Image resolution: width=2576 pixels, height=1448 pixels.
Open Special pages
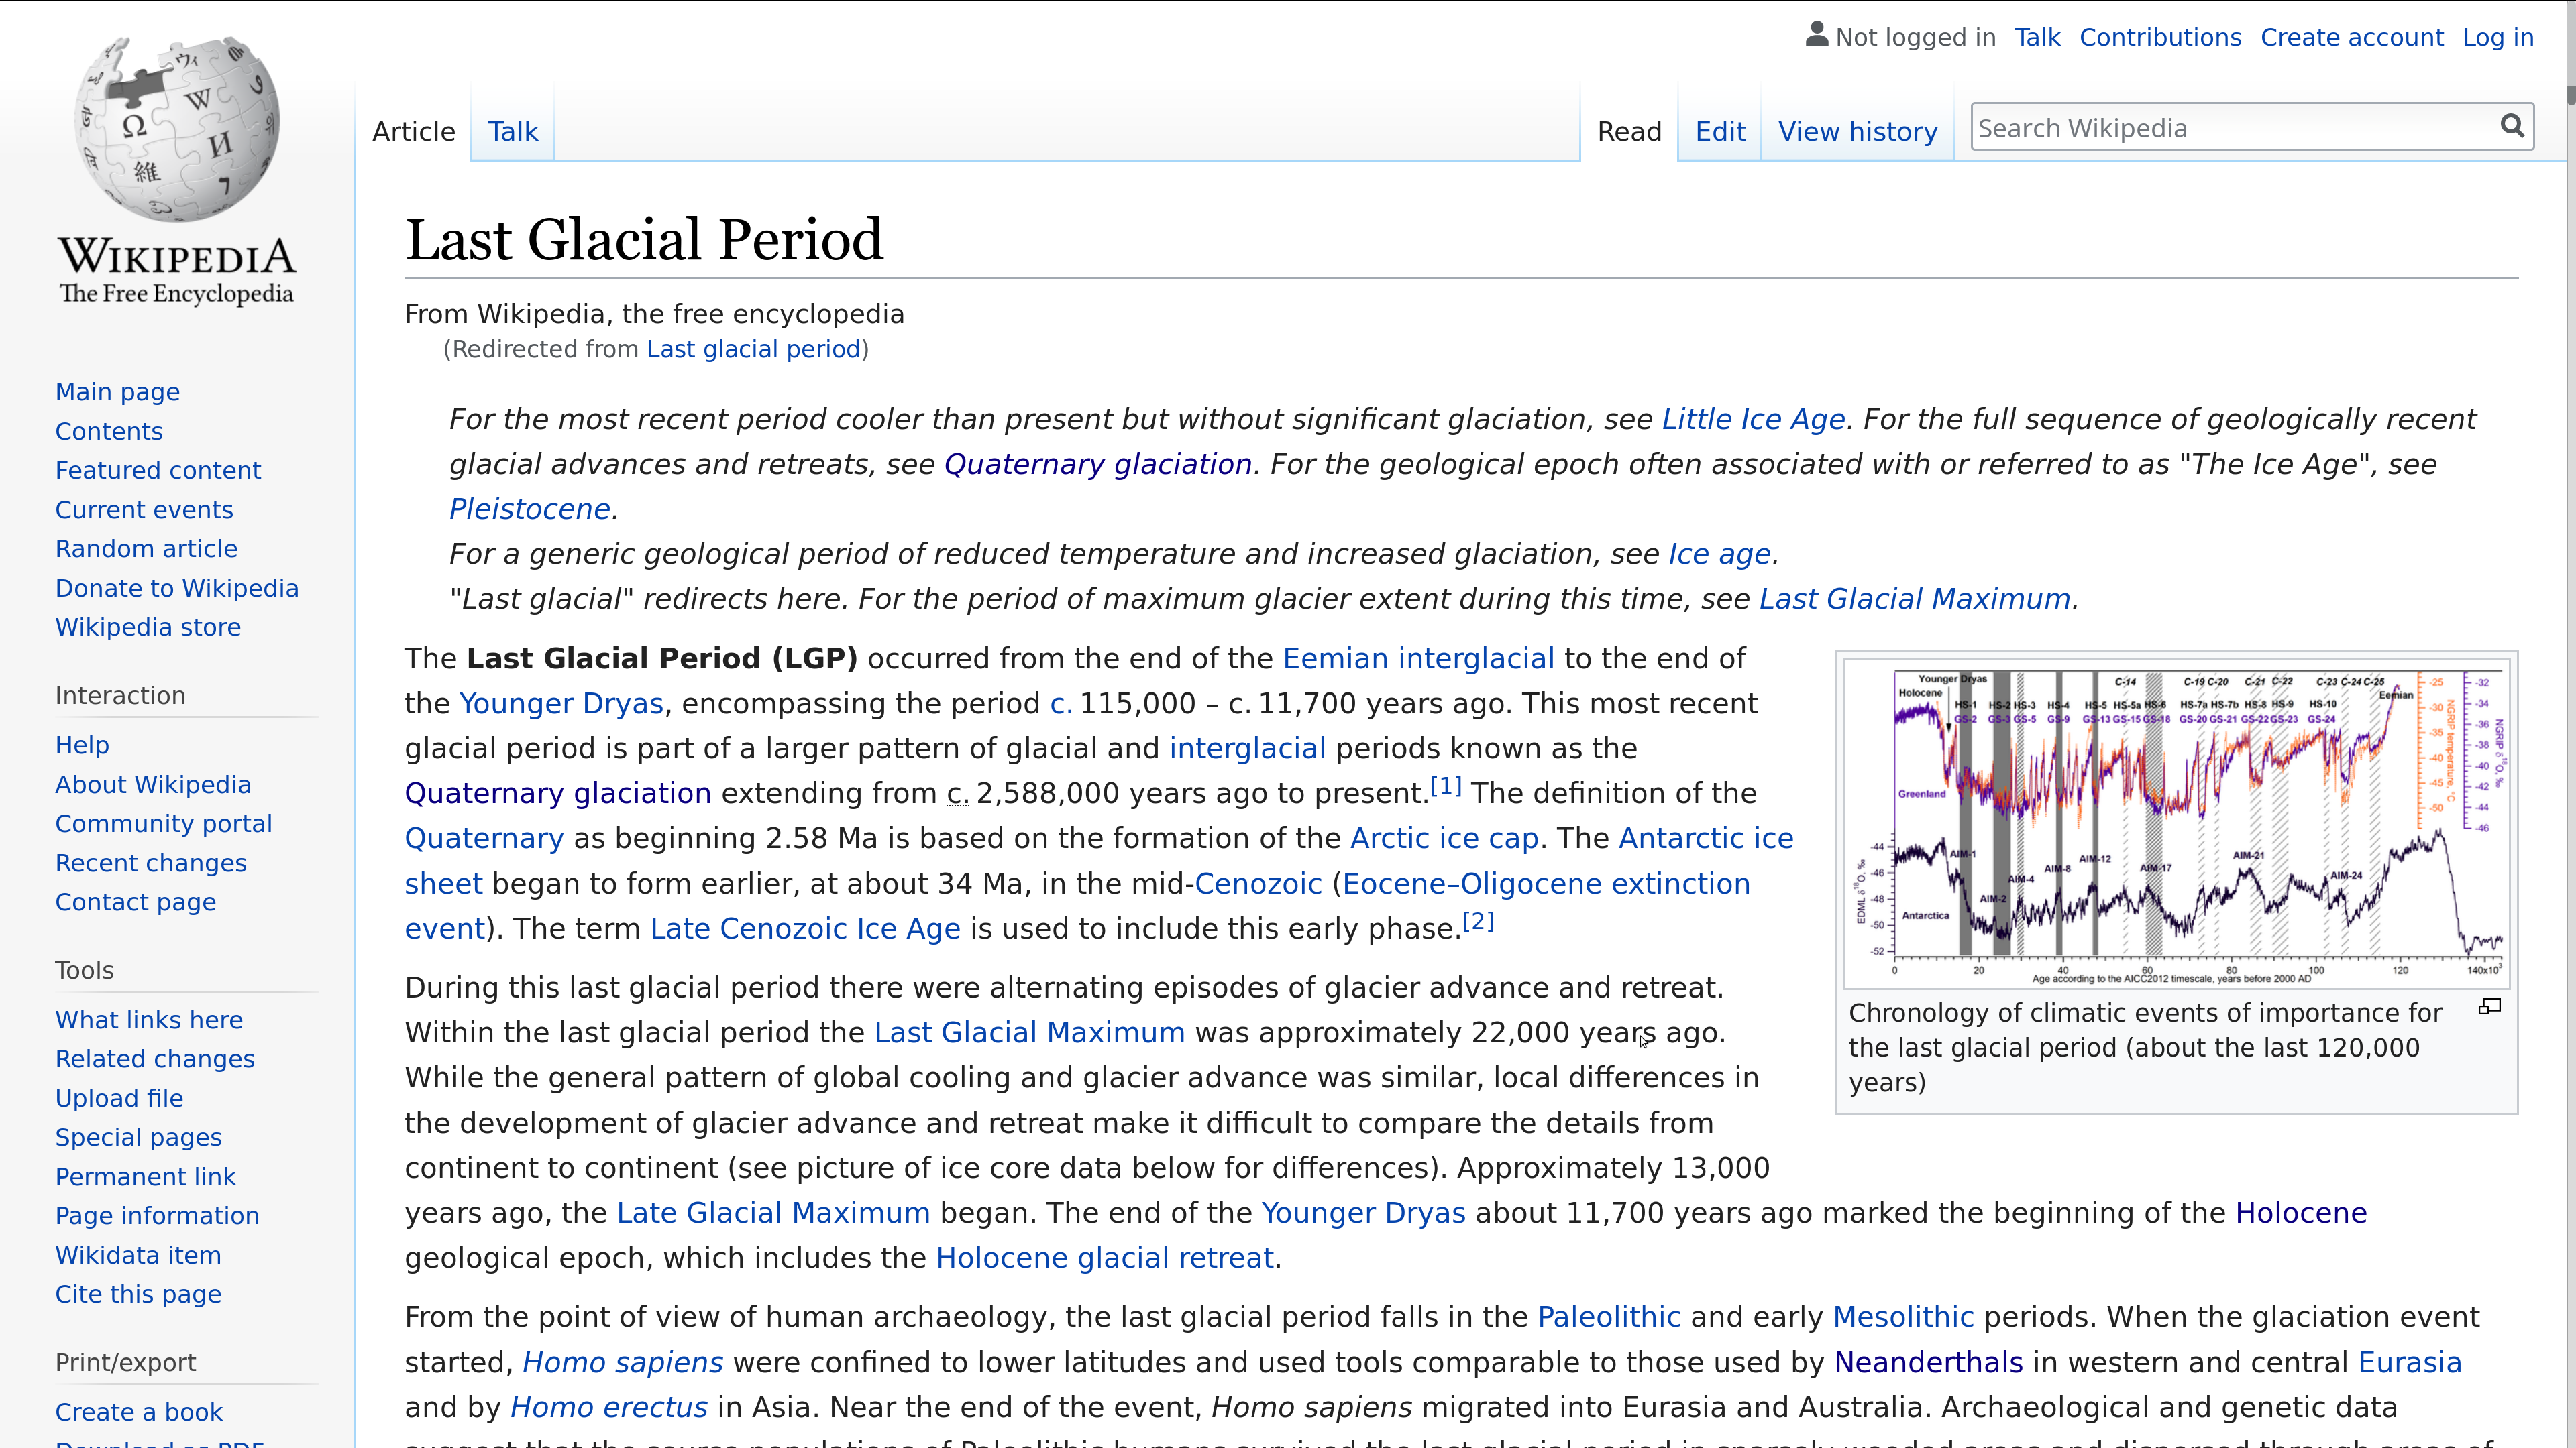pos(139,1137)
